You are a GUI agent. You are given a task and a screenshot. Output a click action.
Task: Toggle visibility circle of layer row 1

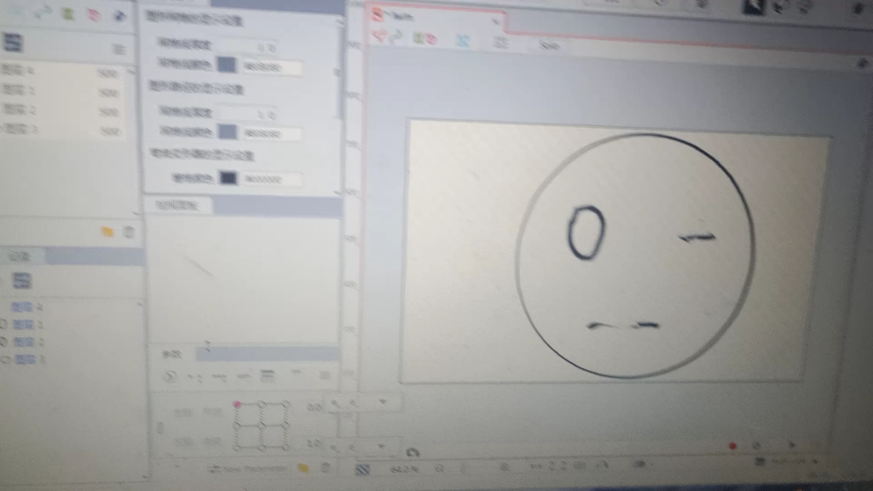tap(4, 324)
